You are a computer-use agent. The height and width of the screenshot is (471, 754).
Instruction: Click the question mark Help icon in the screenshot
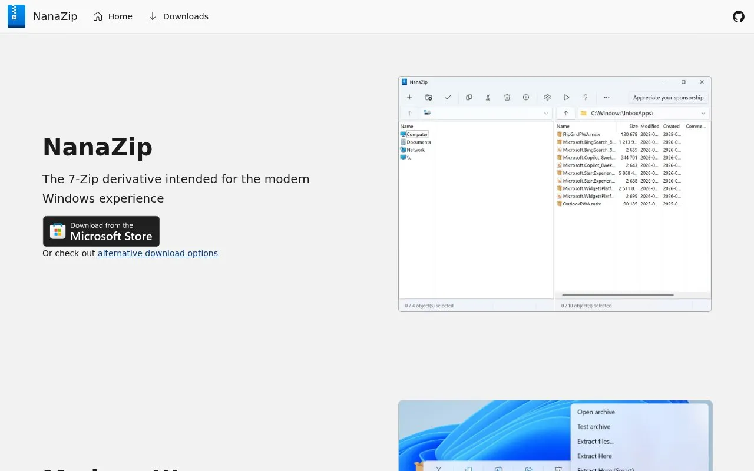tap(585, 97)
